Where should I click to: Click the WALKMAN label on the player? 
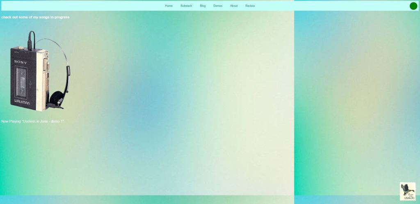[22, 102]
